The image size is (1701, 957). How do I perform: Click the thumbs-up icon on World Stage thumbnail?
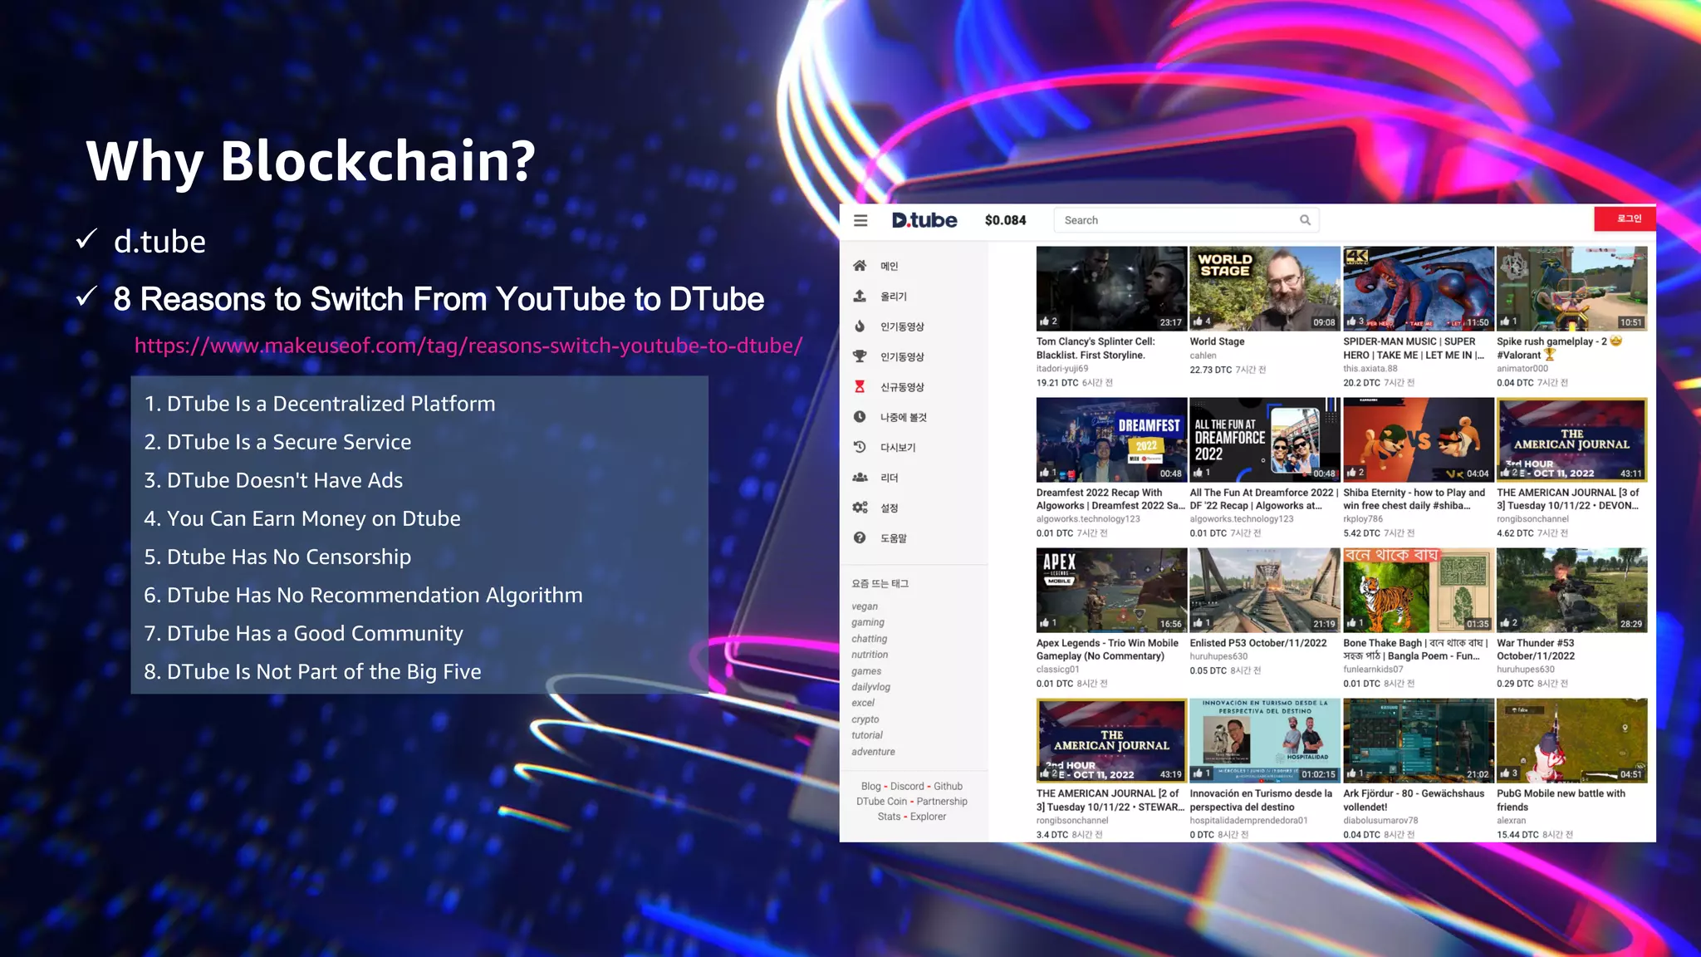(1198, 321)
